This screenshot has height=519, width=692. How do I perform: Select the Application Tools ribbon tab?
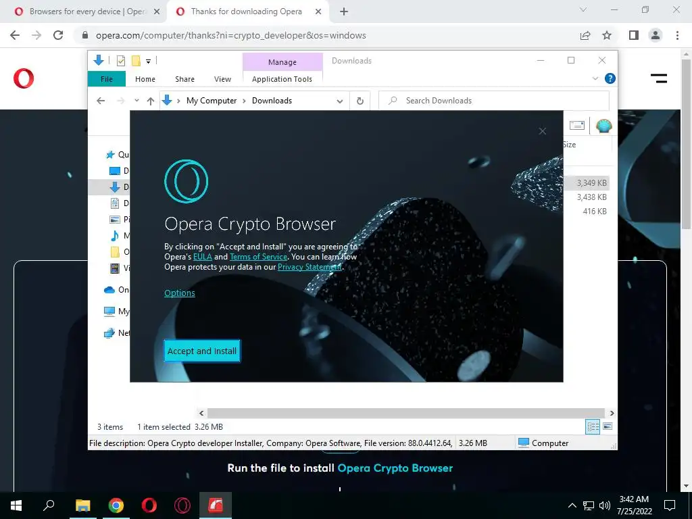(282, 79)
